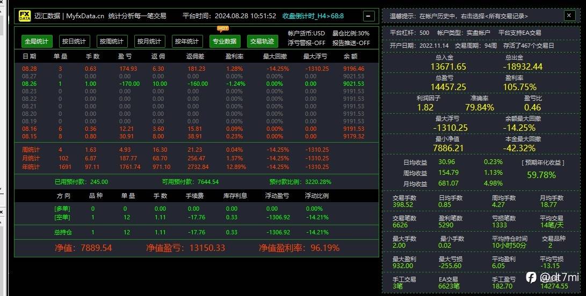
Task: Select the 按月统计 tab
Action: [x=149, y=41]
